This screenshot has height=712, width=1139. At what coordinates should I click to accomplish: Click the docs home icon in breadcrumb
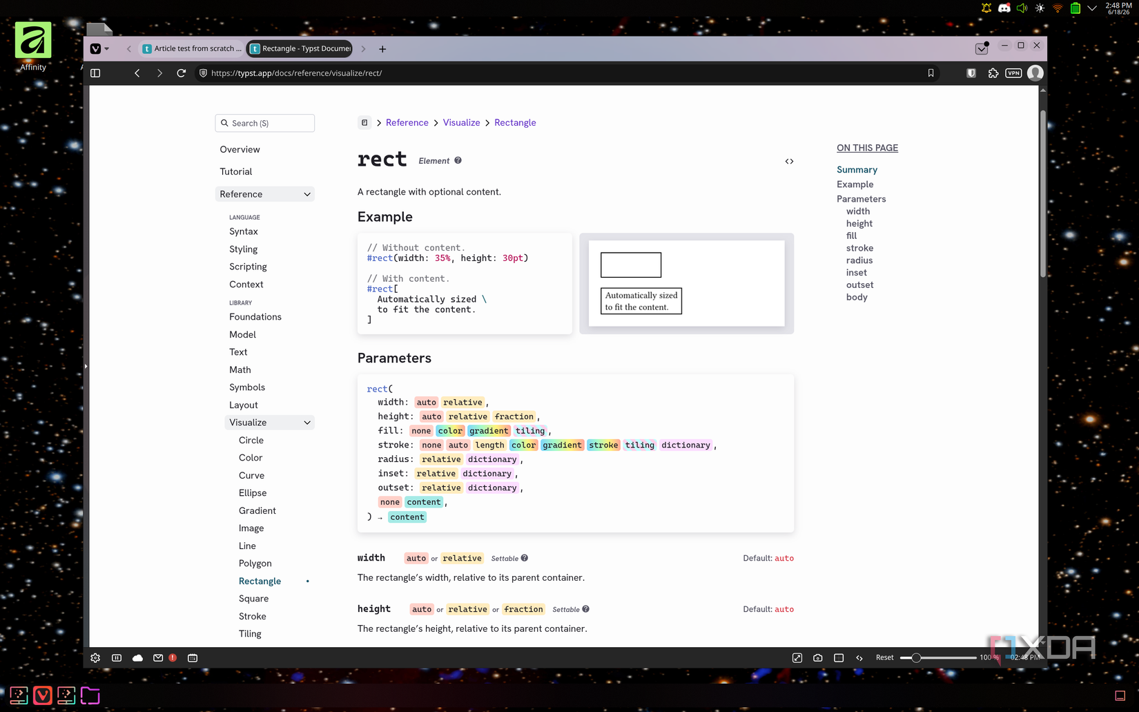(x=364, y=122)
